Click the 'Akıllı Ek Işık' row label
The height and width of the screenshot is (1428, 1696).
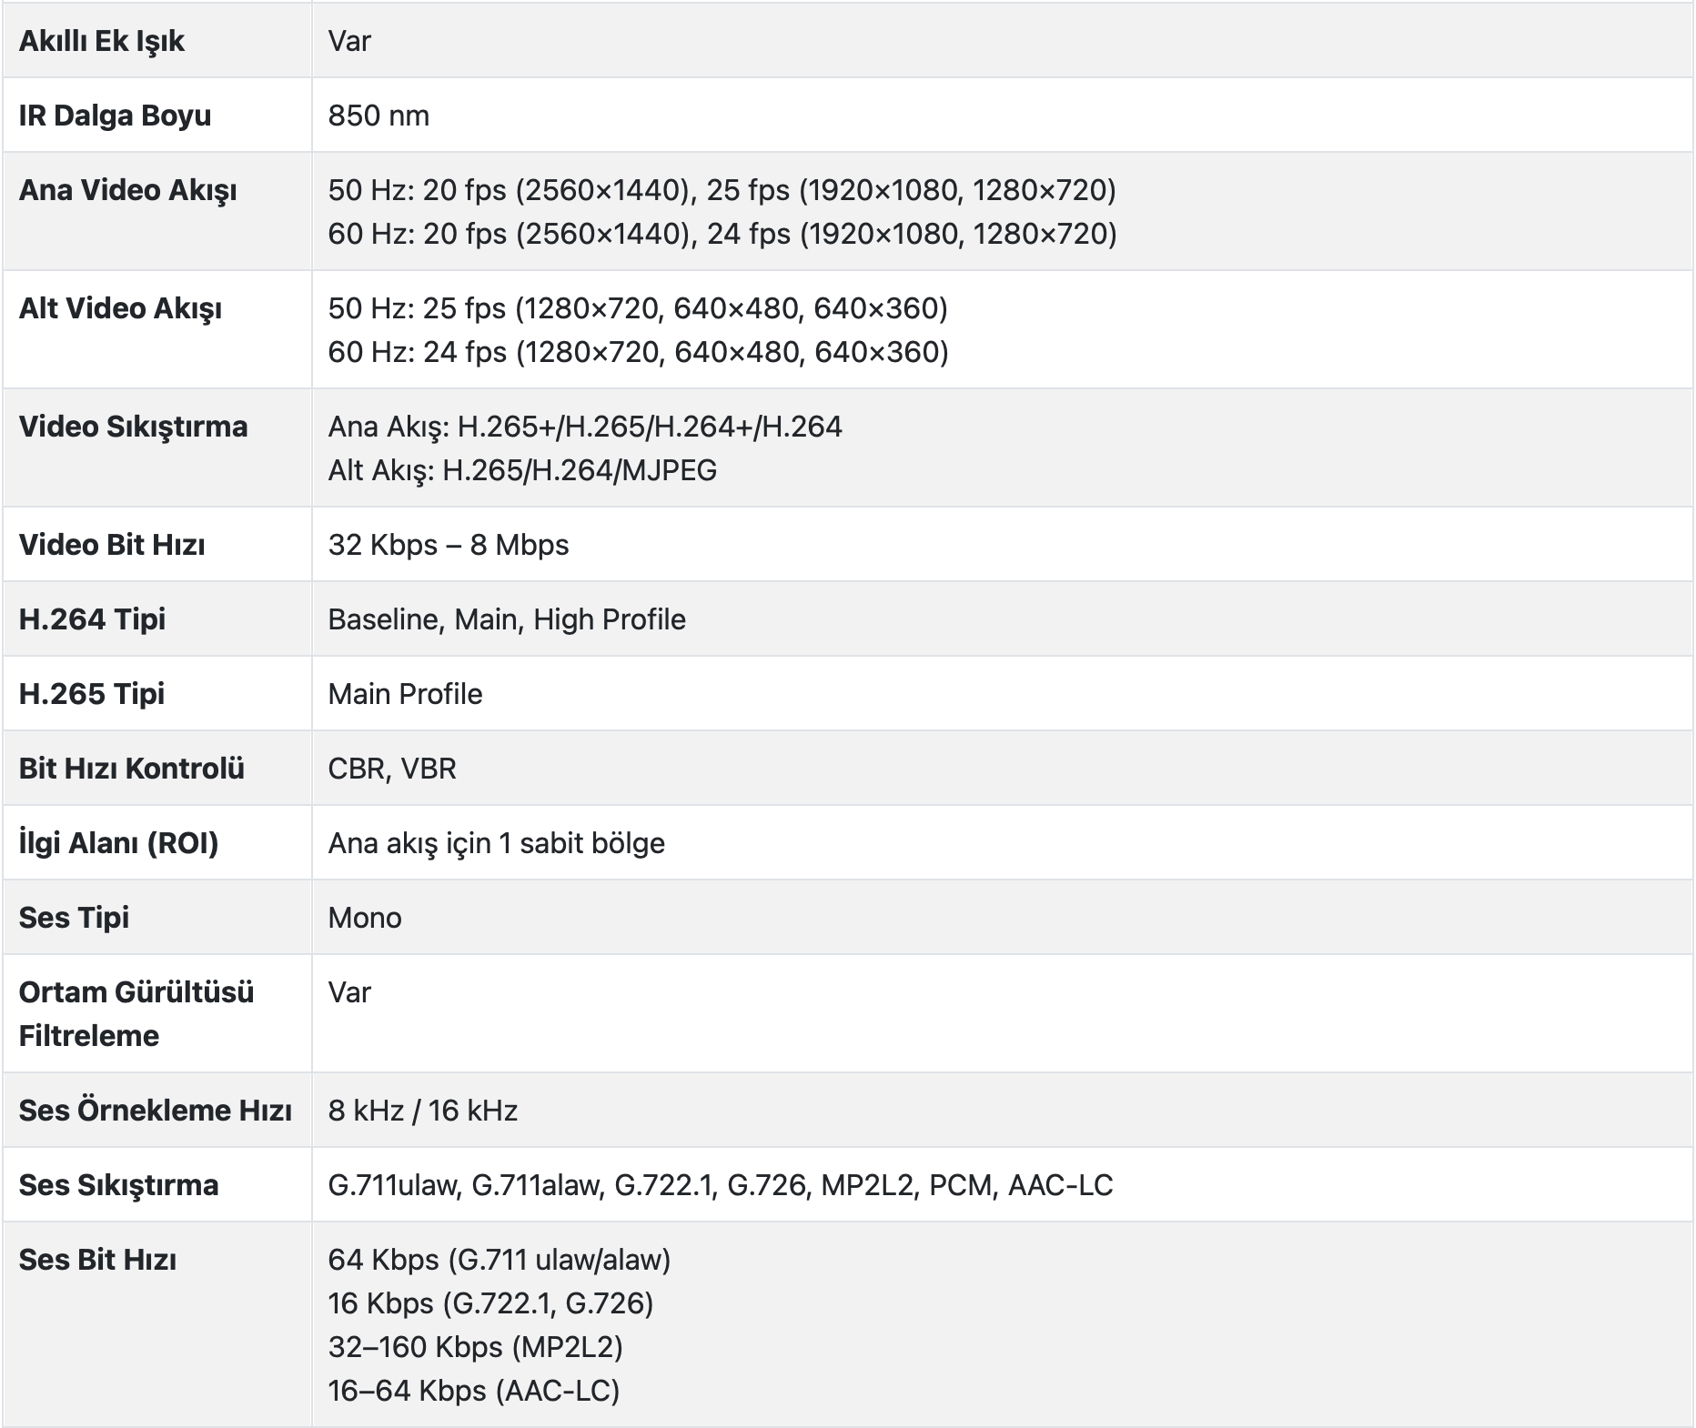tap(101, 41)
